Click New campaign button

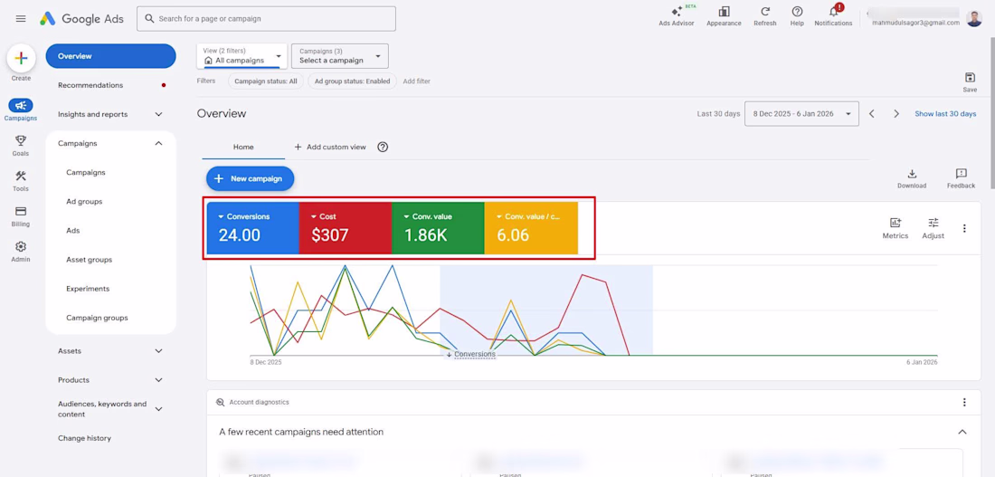250,178
